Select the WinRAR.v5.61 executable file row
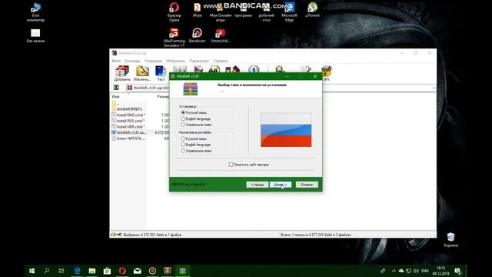The width and height of the screenshot is (492, 277). pyautogui.click(x=128, y=132)
